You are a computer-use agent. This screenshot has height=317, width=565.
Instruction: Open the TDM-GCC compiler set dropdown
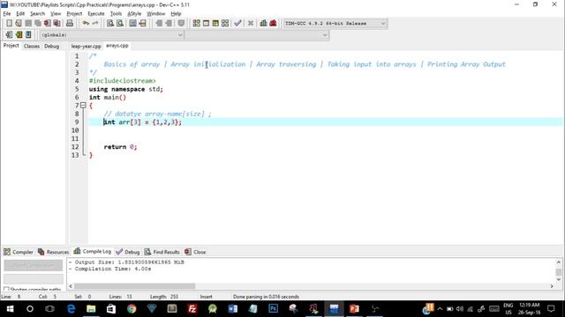[335, 24]
